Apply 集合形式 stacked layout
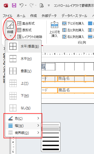 point(26,23)
